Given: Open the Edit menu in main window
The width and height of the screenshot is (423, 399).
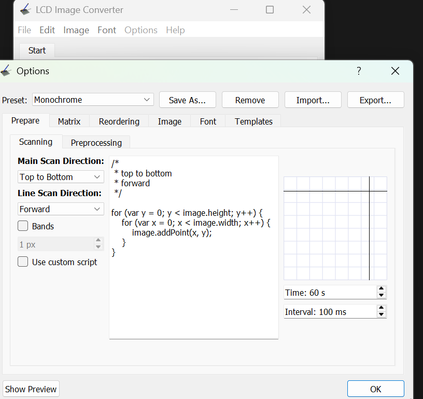Looking at the screenshot, I should [x=47, y=30].
